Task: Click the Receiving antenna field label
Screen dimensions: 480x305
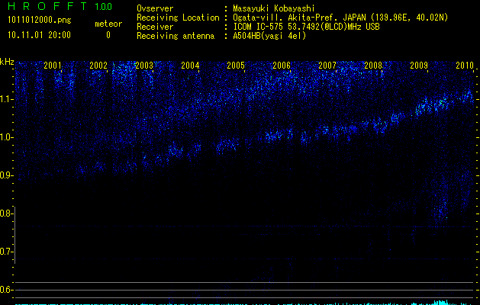Action: pyautogui.click(x=176, y=36)
